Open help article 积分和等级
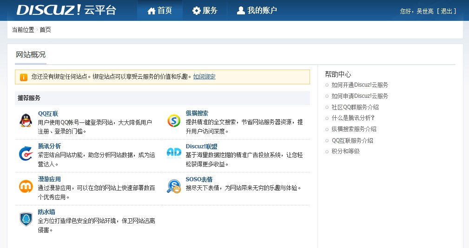Screen dimensions: 469x248 point(345,151)
